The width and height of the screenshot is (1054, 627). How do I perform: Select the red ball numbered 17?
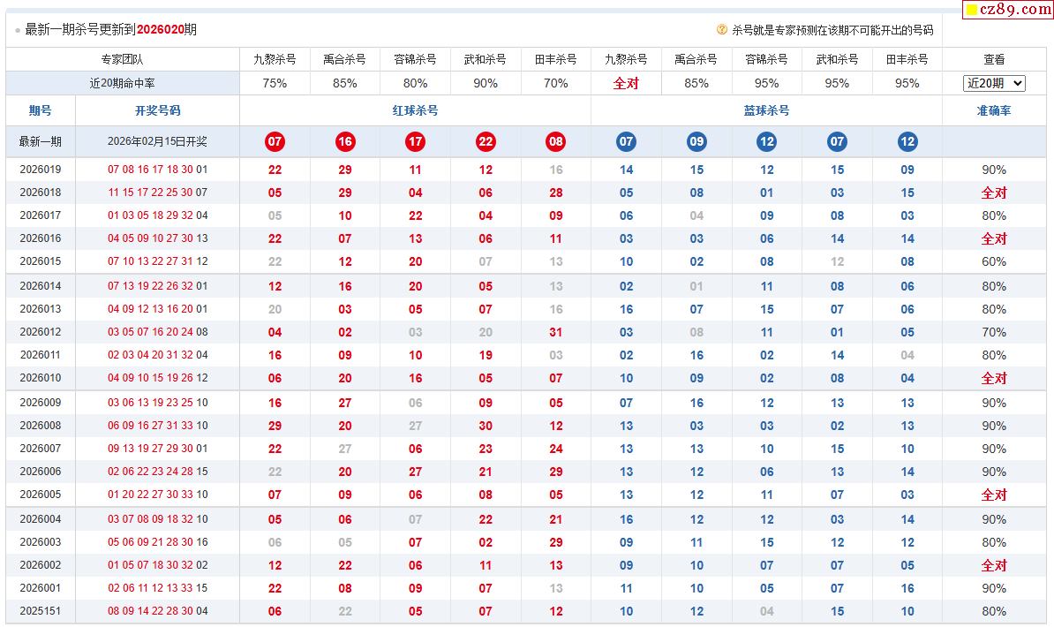(415, 141)
